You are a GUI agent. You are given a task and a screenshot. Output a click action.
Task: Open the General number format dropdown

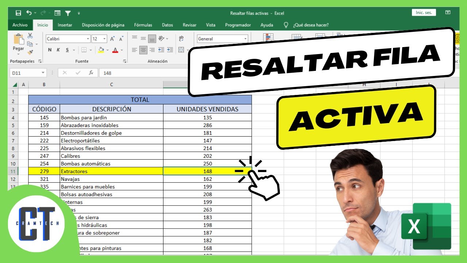coord(246,39)
